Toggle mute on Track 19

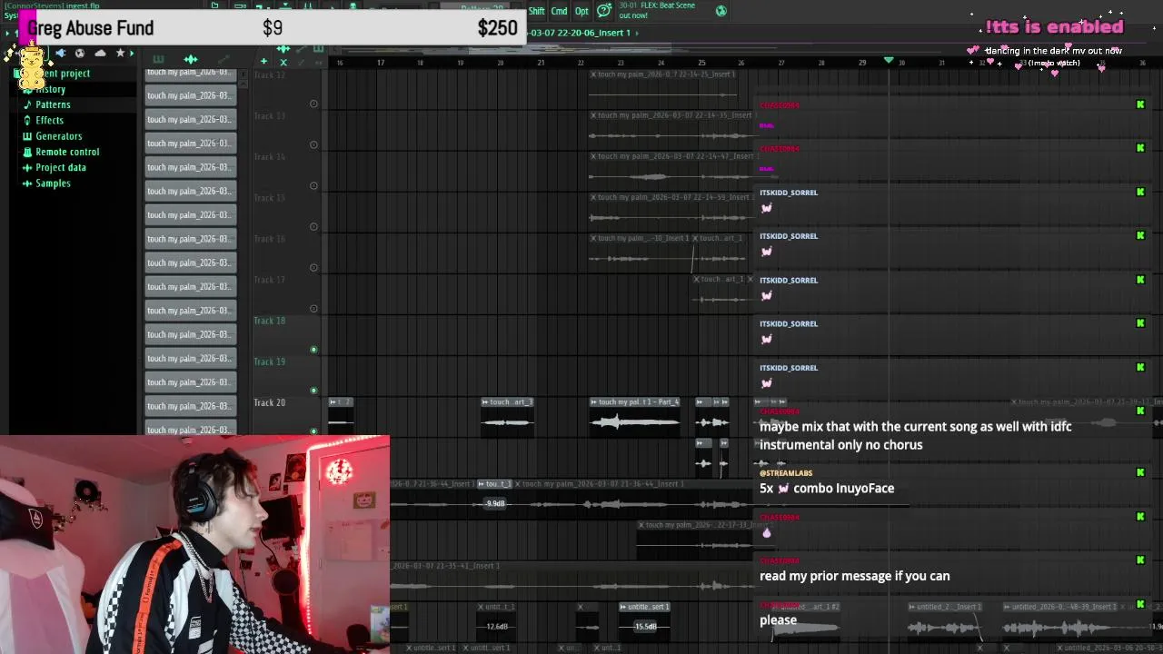point(313,390)
